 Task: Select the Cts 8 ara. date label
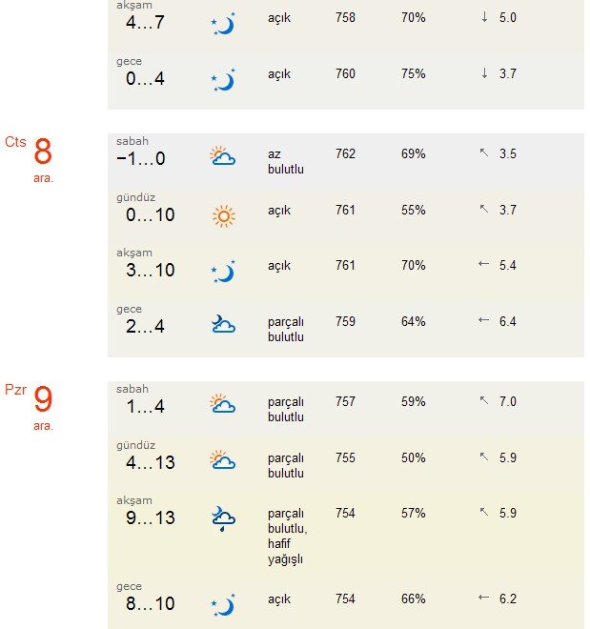tap(29, 160)
